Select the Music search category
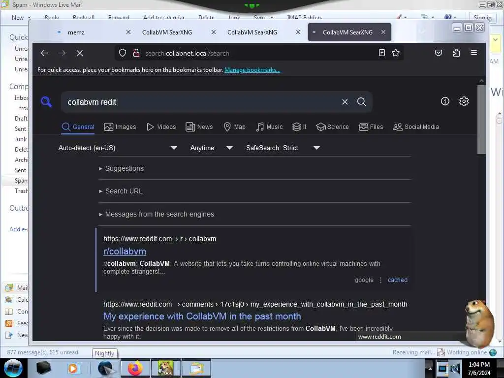 (269, 126)
